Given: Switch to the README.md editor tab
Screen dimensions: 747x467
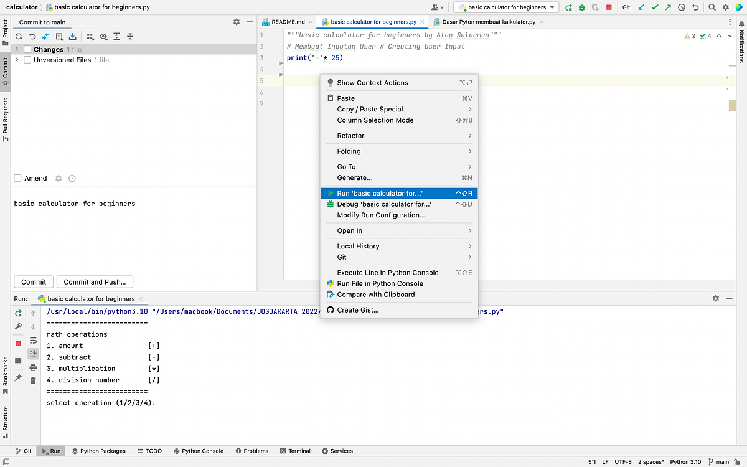Looking at the screenshot, I should [286, 20].
